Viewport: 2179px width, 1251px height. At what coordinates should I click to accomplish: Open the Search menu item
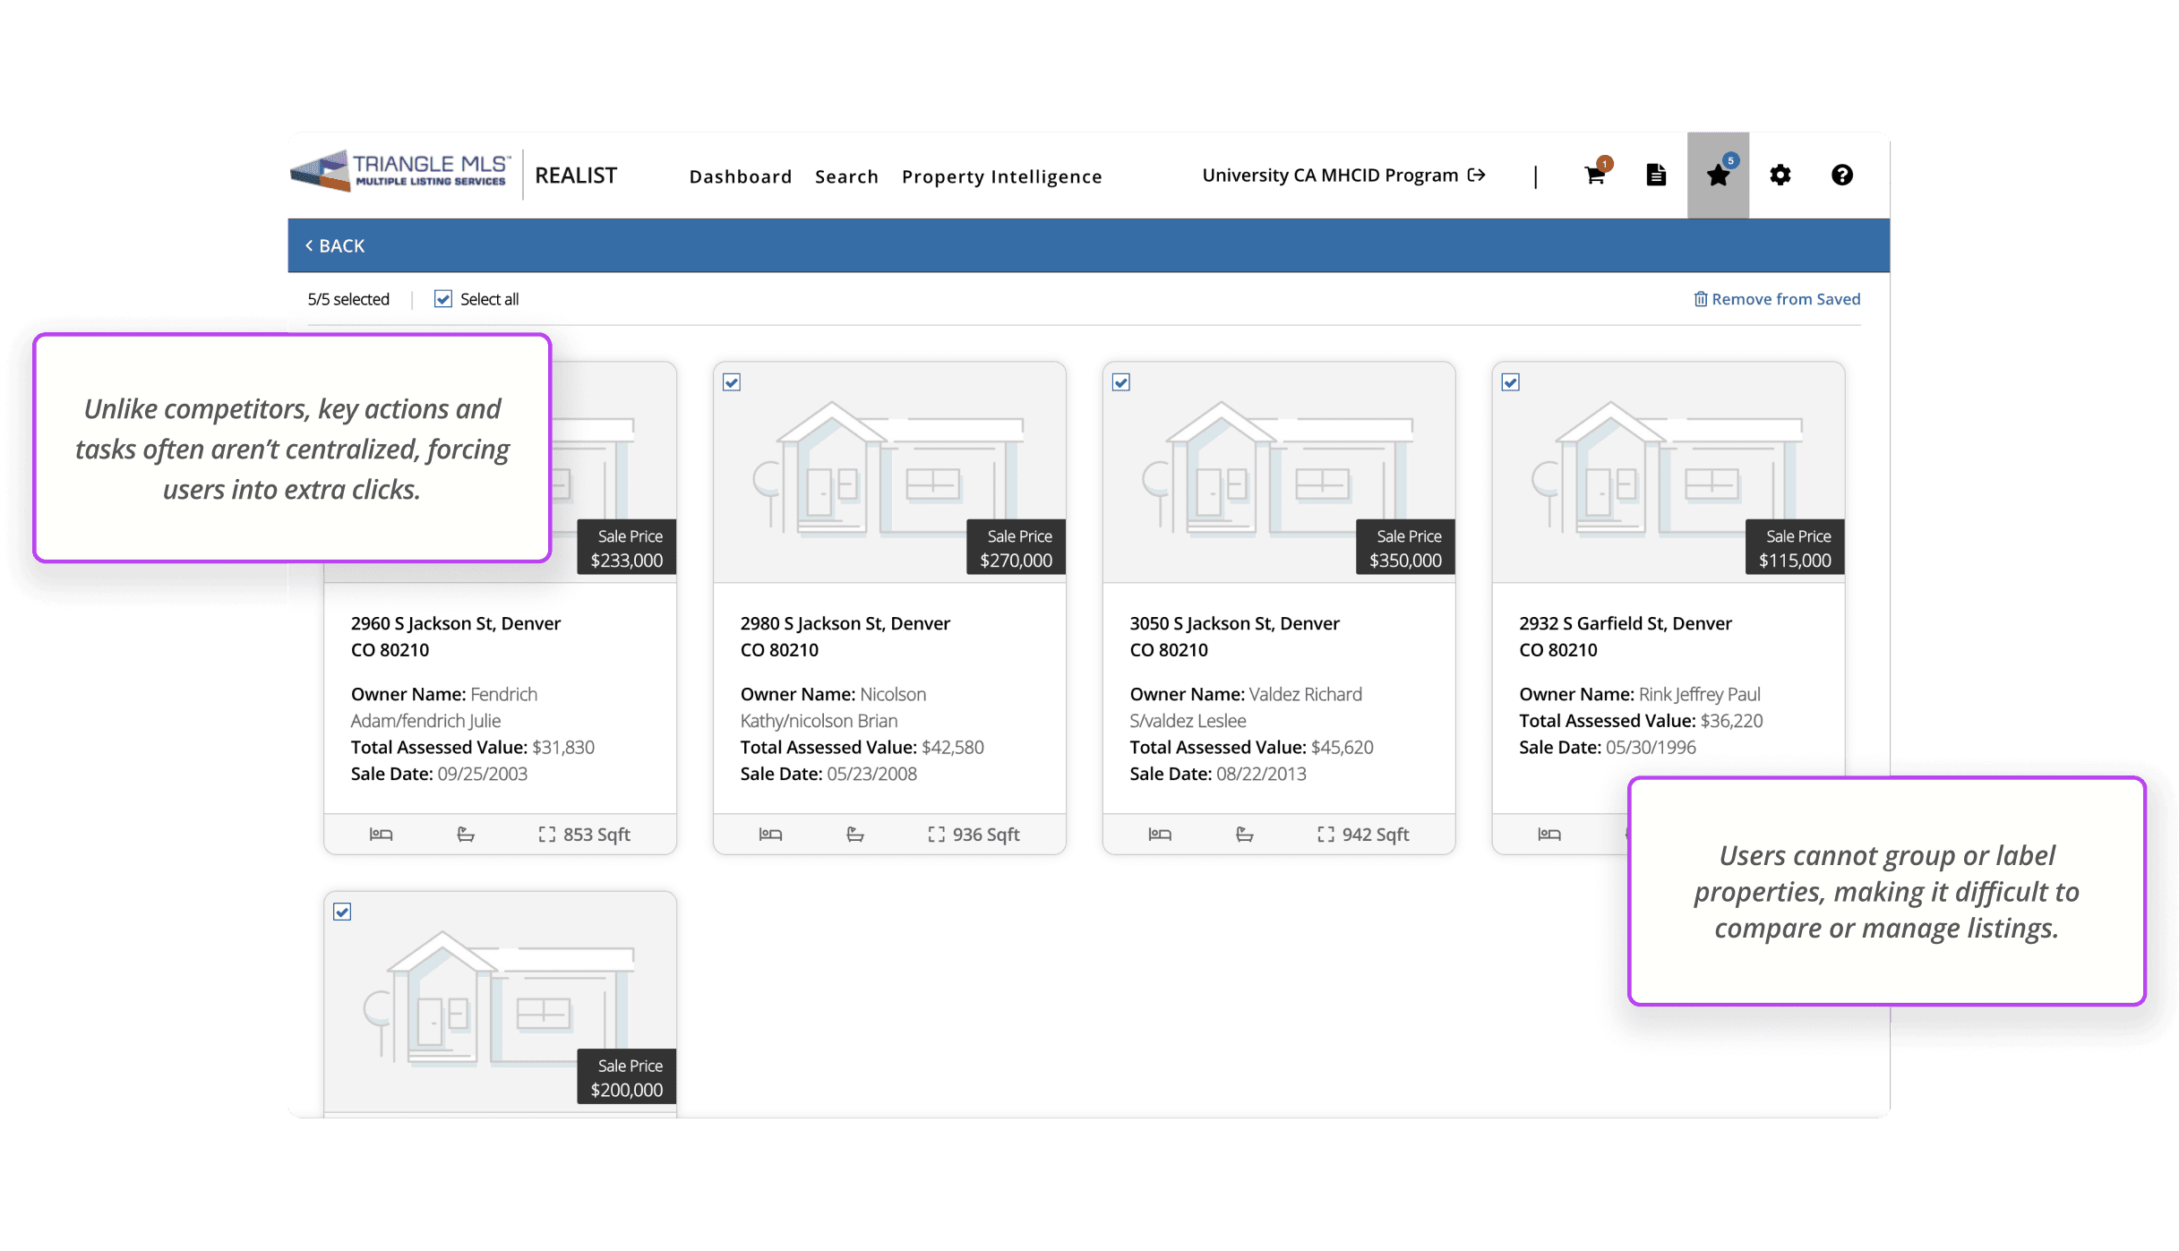tap(846, 176)
